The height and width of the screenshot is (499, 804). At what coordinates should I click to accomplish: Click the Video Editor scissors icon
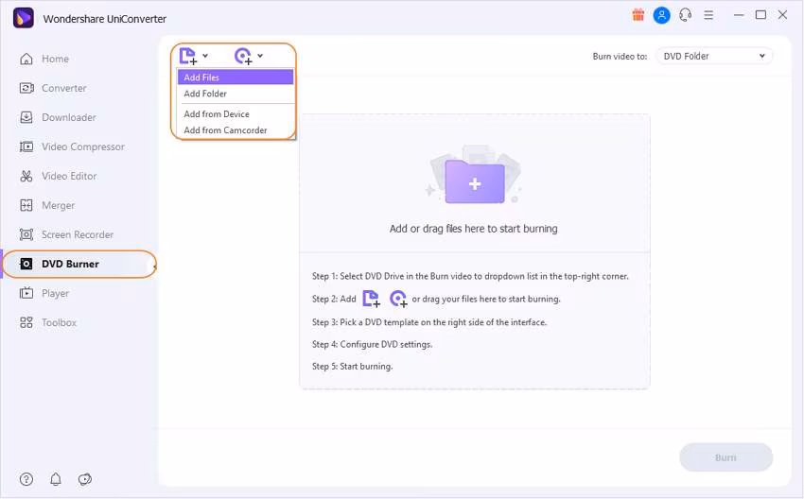(x=26, y=176)
